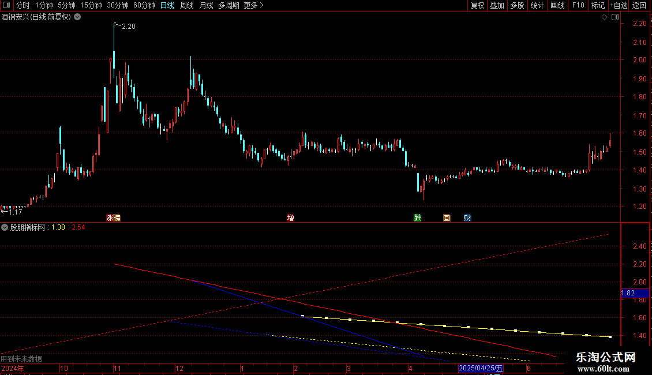Image resolution: width=652 pixels, height=375 pixels.
Task: Click the 股朋指标网 indicator name
Action: point(28,227)
